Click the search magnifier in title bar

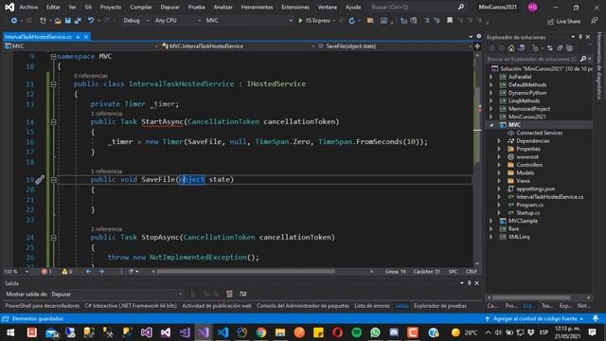point(461,7)
